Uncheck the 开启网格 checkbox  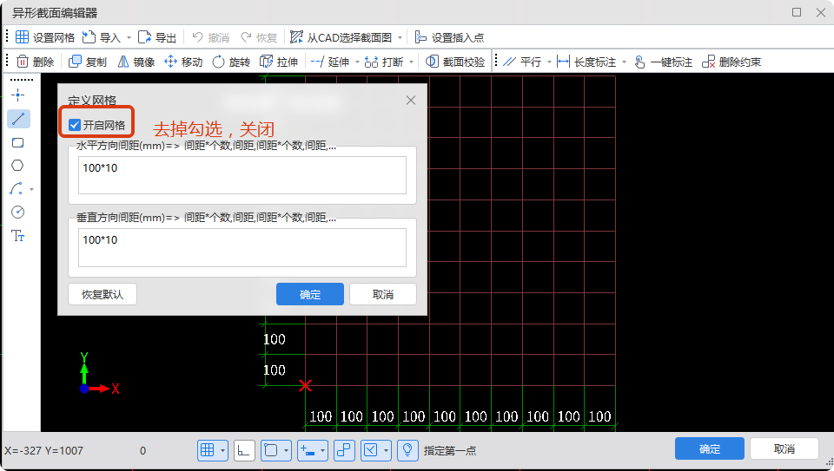pos(75,125)
